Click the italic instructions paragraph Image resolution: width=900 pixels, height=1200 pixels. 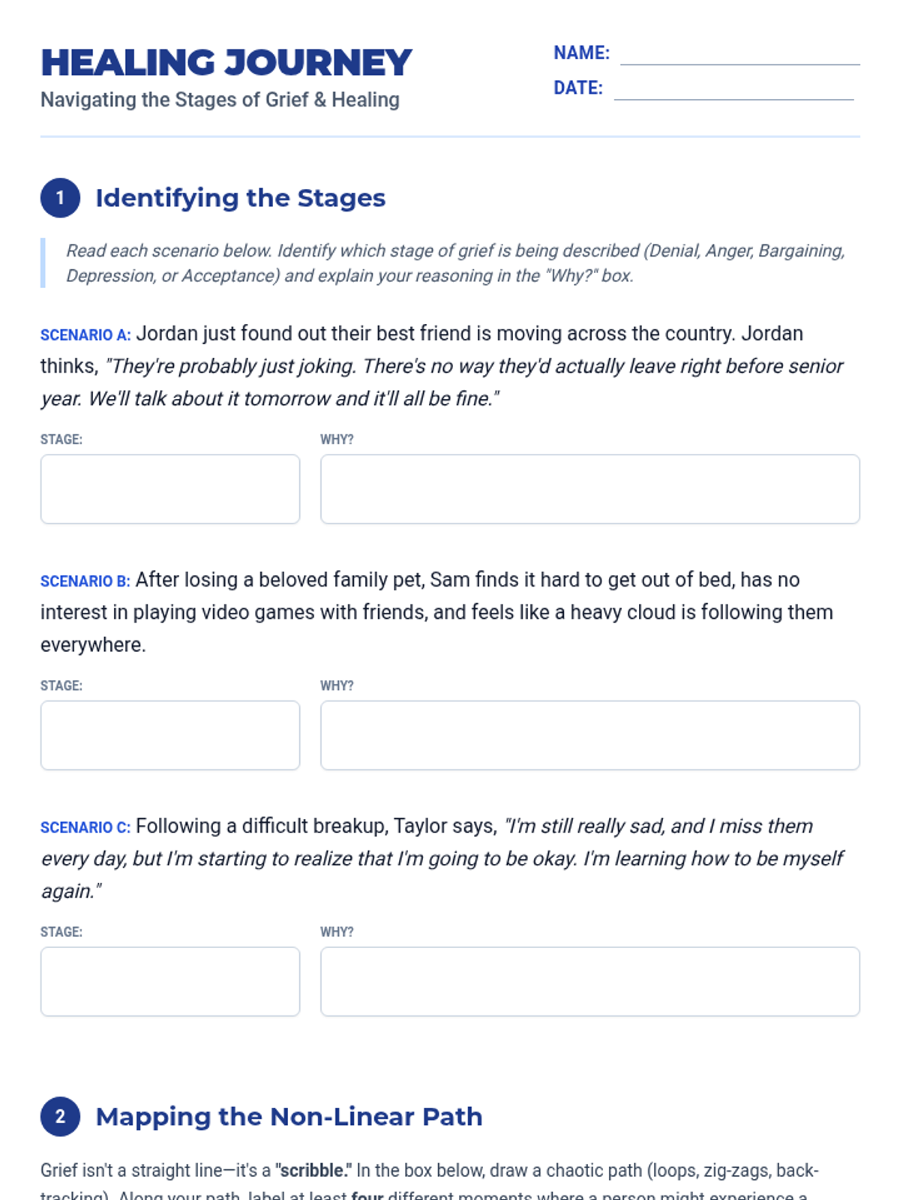[x=455, y=263]
